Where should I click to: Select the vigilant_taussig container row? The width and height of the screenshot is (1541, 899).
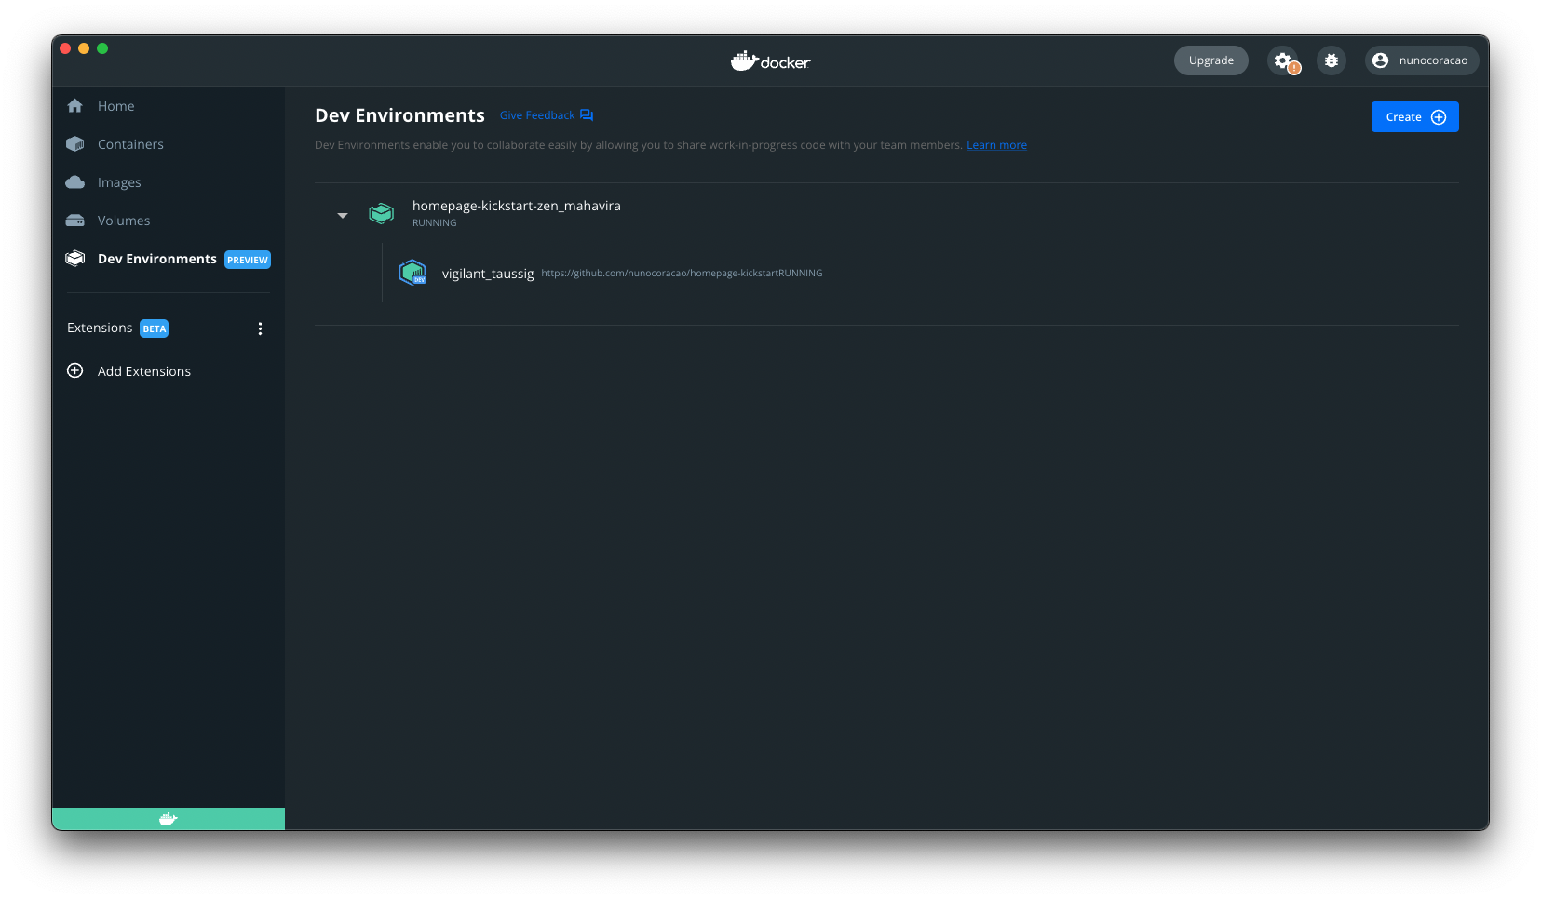point(488,274)
